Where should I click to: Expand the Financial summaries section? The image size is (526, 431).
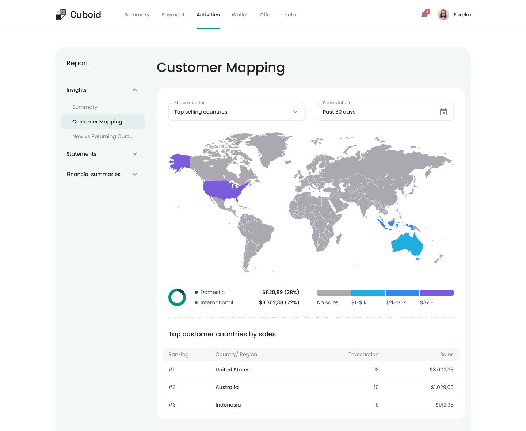click(x=135, y=174)
